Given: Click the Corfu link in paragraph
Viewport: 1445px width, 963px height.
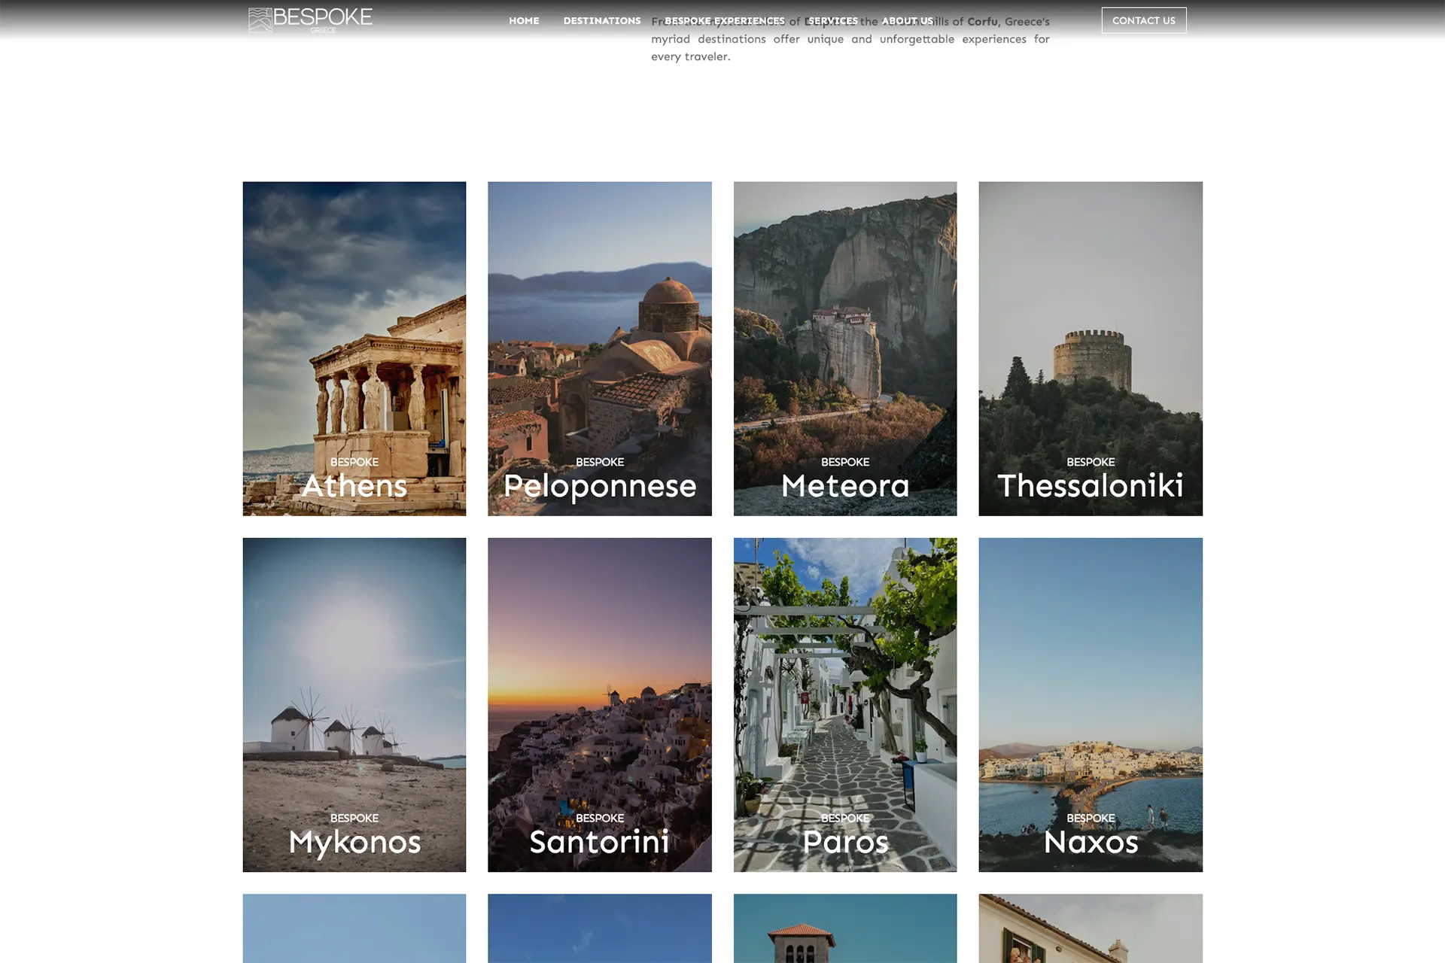Looking at the screenshot, I should coord(982,22).
